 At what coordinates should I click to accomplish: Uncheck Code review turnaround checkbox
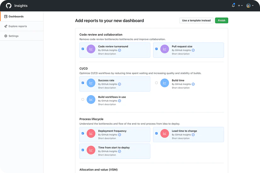[x=83, y=49]
